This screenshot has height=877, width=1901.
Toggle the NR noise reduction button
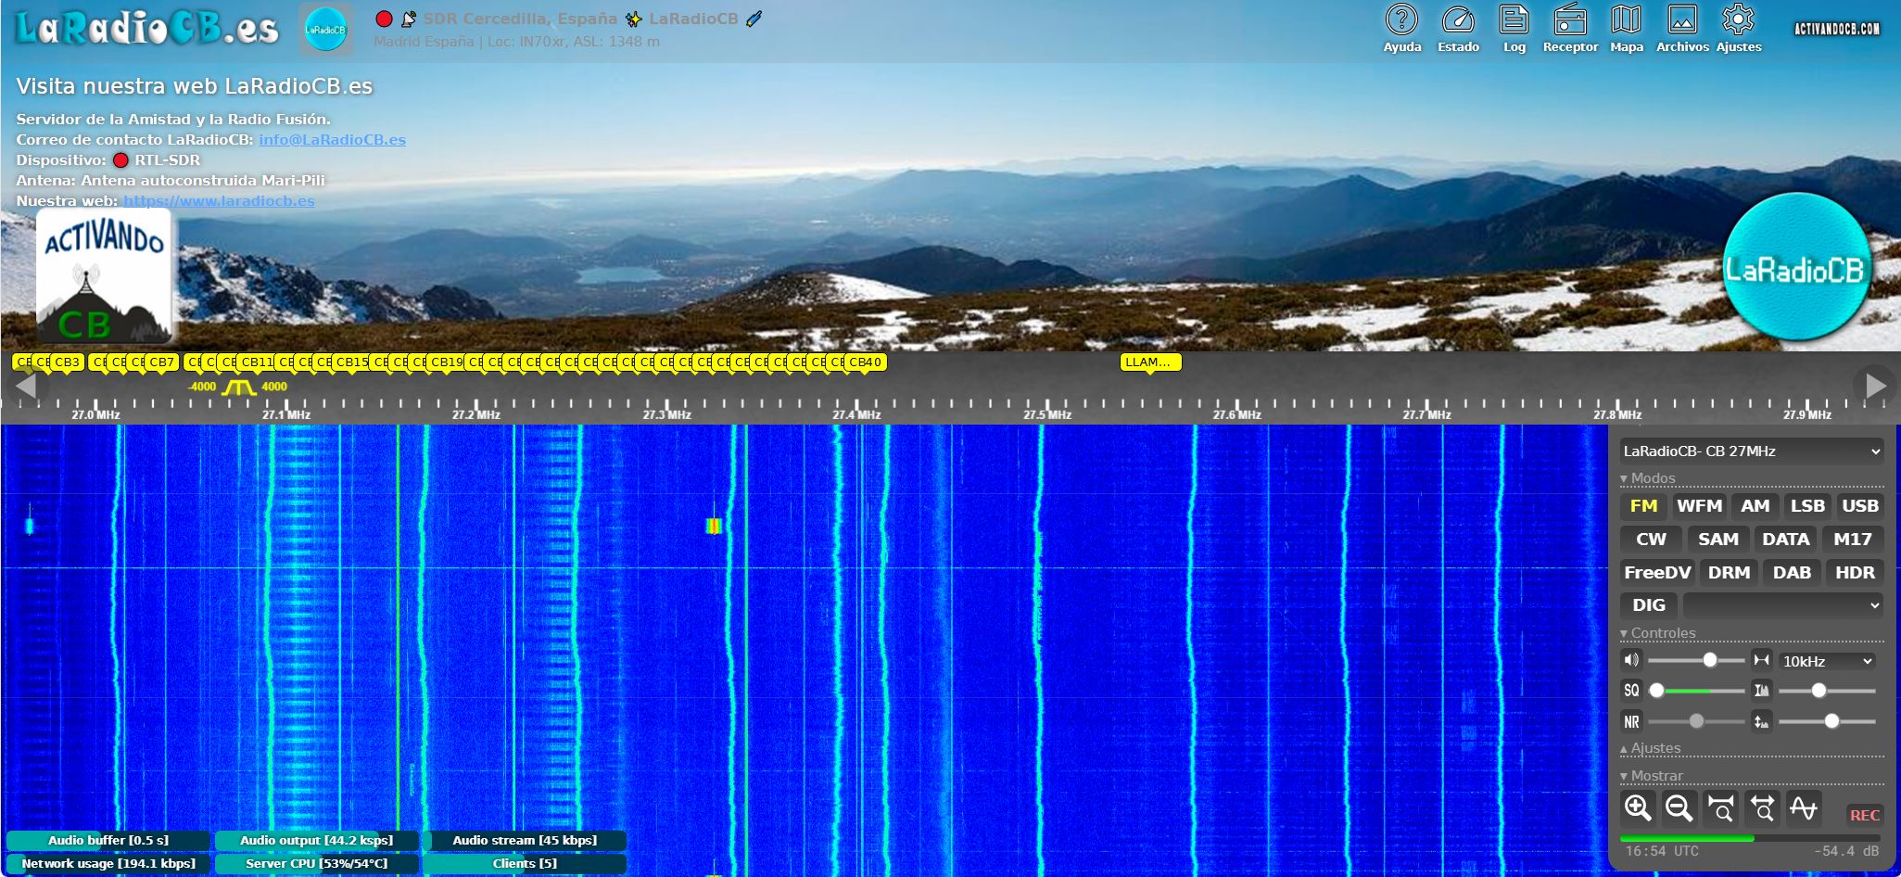click(1631, 721)
